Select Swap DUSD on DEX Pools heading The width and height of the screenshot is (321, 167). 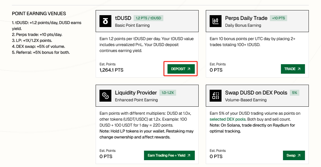(x=256, y=93)
